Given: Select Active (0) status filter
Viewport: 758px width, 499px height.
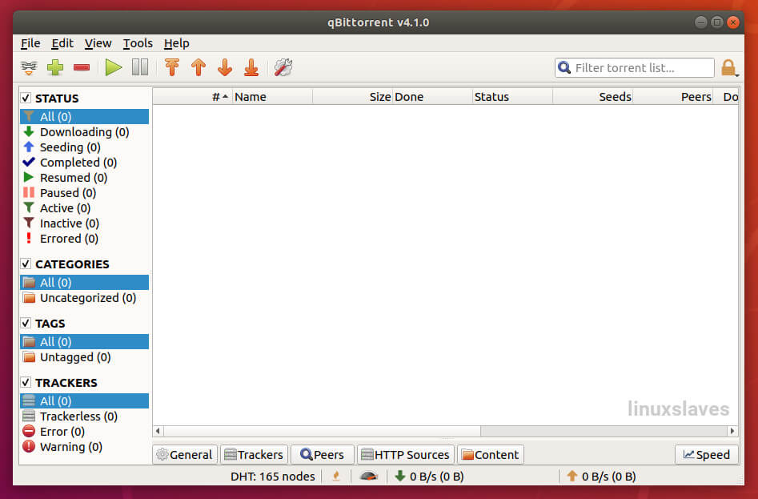Looking at the screenshot, I should click(x=85, y=208).
